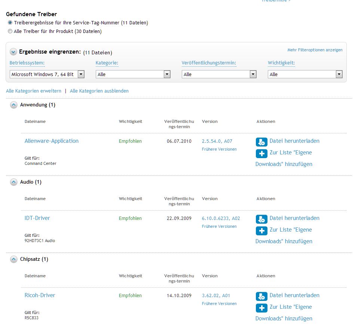
Task: Click plus icon to add IDT-Driver to list
Action: click(261, 230)
